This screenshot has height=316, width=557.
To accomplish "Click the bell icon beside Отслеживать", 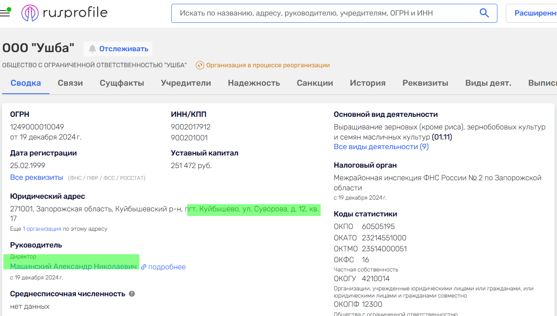I will (x=92, y=49).
